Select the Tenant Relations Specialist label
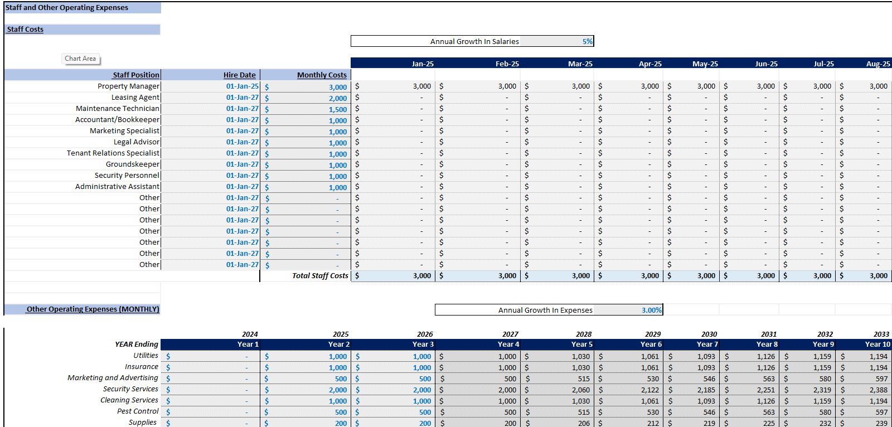The width and height of the screenshot is (892, 427). pos(113,153)
